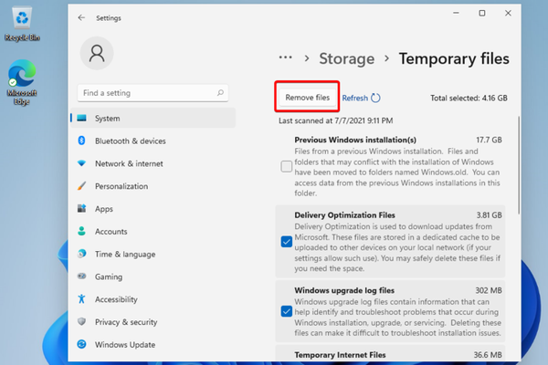Minimize the Settings window
This screenshot has height=365, width=548.
coord(456,14)
